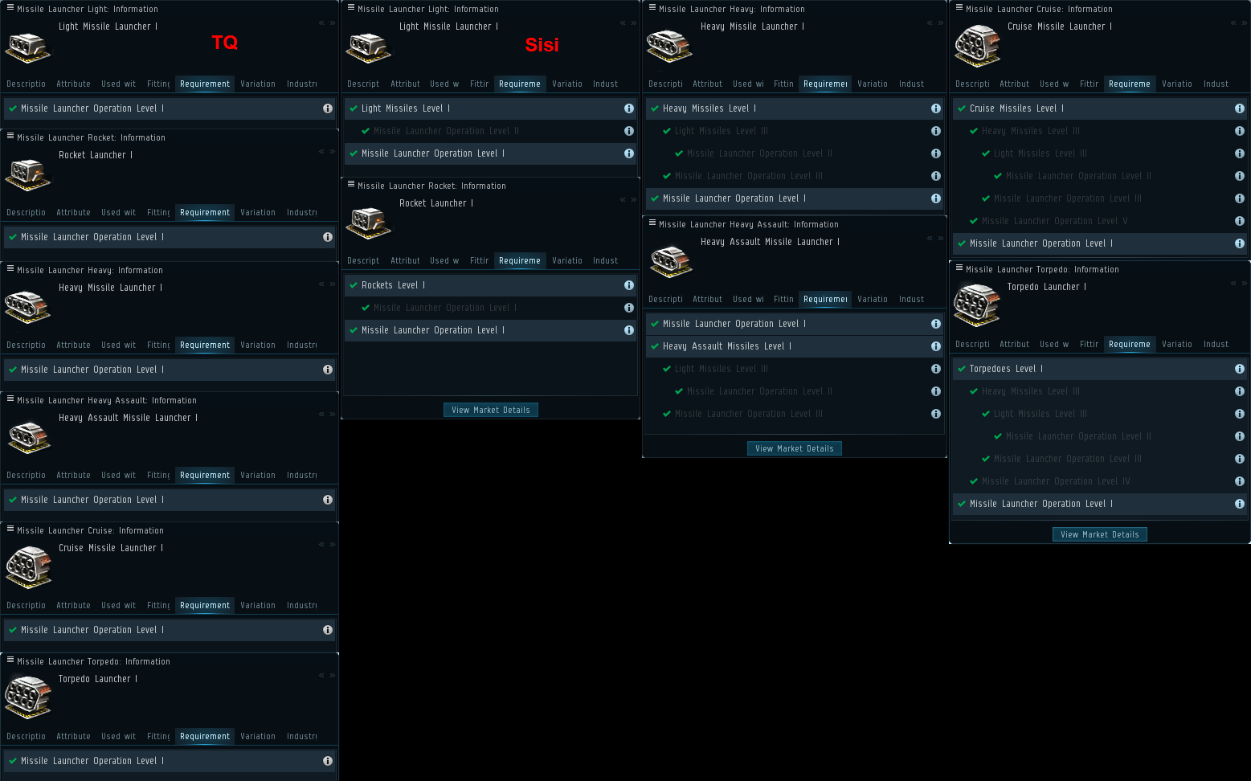1251x781 pixels.
Task: Rocket Launcher I icon in window listing Rockets Level I
Action: 369,223
